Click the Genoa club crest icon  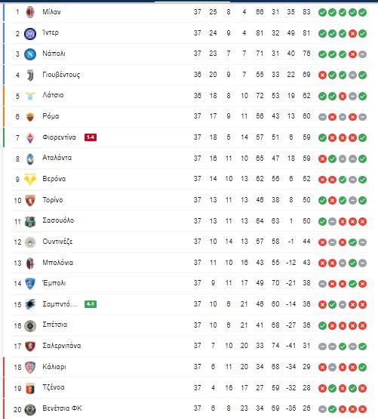click(x=30, y=388)
